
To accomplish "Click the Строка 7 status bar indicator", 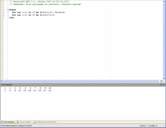I will pyautogui.click(x=143, y=126).
